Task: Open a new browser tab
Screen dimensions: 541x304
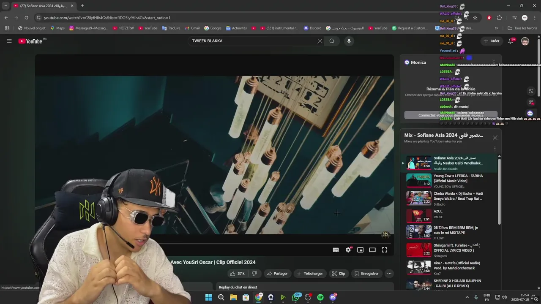Action: (x=82, y=5)
